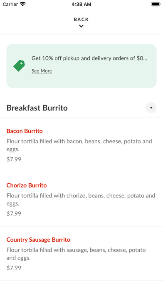Tap the Wi-Fi status icon

point(23,4)
